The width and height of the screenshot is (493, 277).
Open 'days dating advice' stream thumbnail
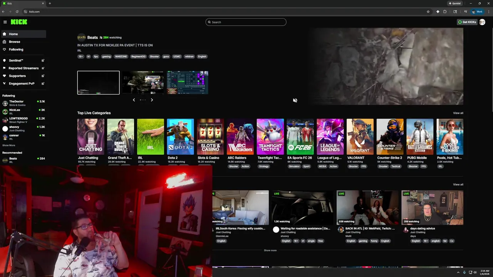pyautogui.click(x=433, y=208)
